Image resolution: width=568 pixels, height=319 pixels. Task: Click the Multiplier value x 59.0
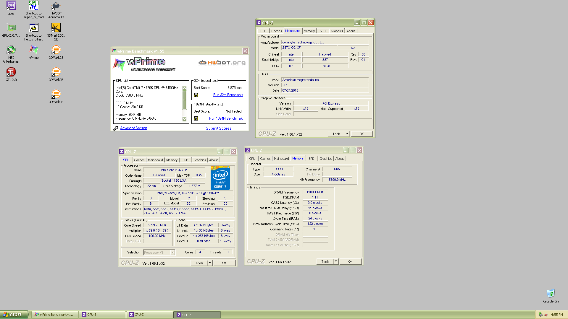tap(157, 231)
